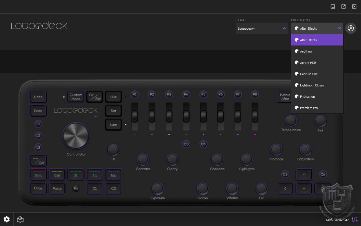Screen dimensions: 361x226
Task: Choose Photoshop from program list
Action: [317, 96]
